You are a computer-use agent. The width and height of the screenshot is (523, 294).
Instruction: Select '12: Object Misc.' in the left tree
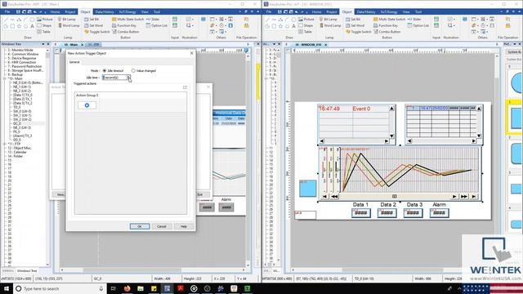click(x=20, y=148)
